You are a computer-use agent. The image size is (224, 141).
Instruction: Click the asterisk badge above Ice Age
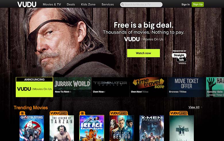pos(82,113)
